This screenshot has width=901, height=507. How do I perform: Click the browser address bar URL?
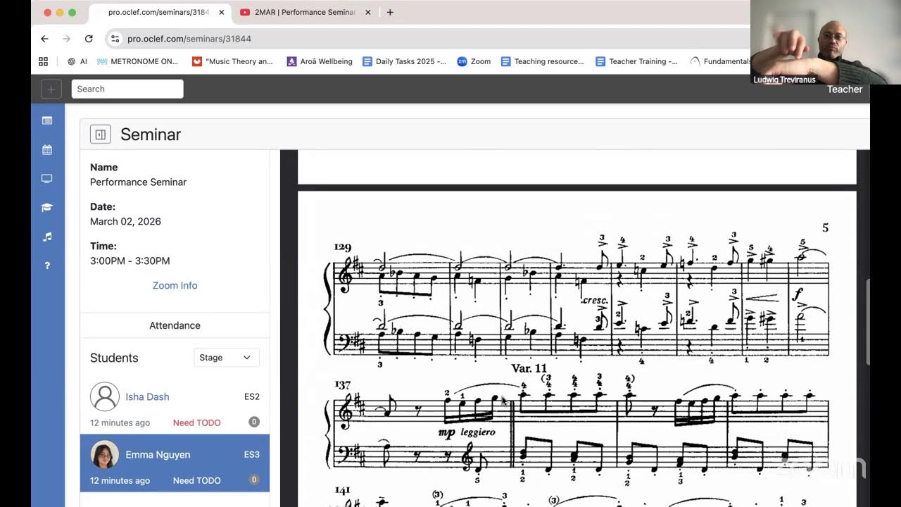point(189,39)
